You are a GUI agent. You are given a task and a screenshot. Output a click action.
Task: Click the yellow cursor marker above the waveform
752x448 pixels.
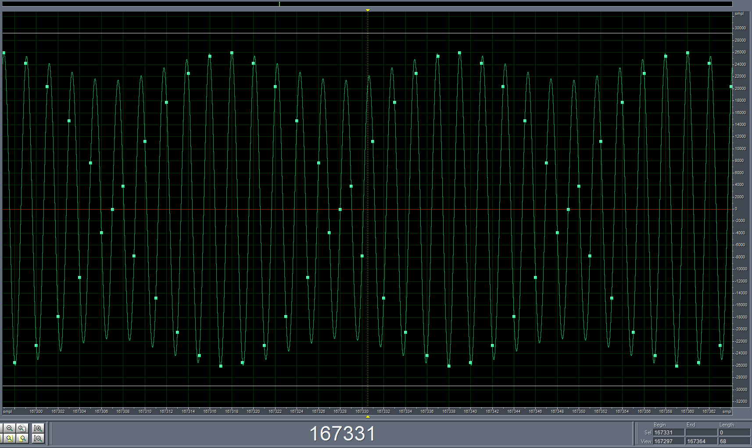pyautogui.click(x=368, y=10)
